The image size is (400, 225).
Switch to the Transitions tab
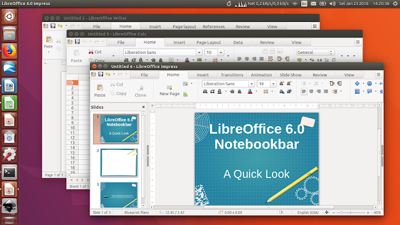(232, 75)
